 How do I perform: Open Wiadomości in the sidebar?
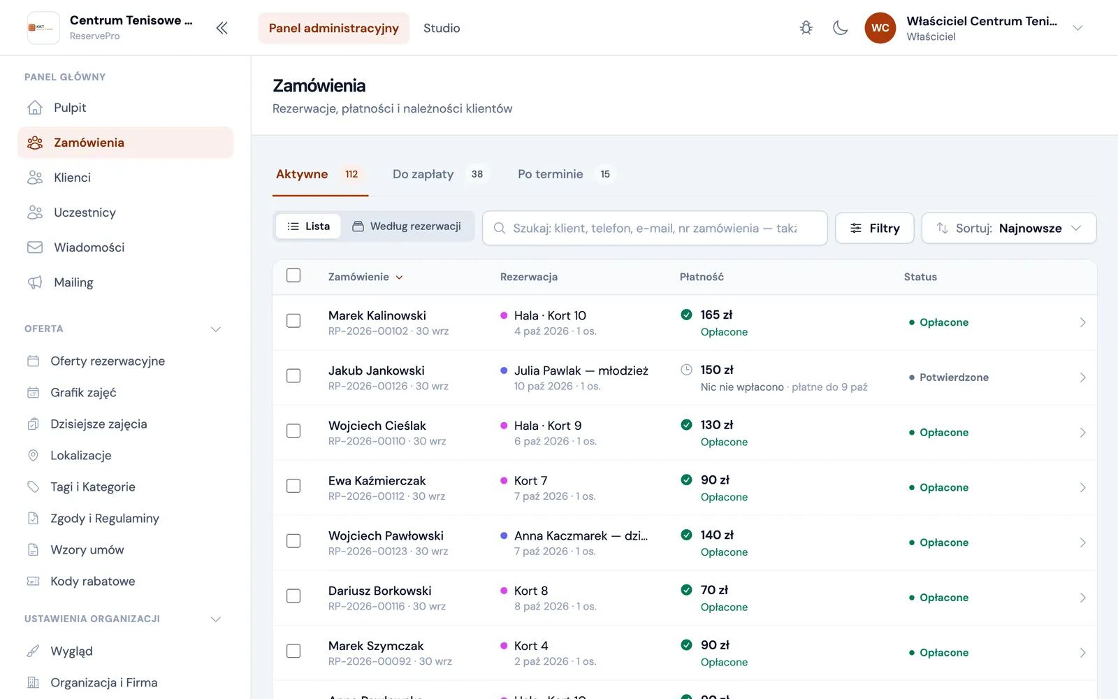[126, 247]
